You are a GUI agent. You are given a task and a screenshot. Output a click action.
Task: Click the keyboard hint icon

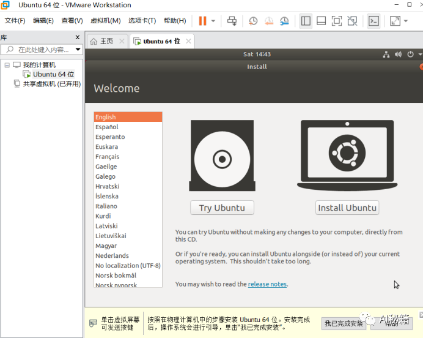coord(93,323)
